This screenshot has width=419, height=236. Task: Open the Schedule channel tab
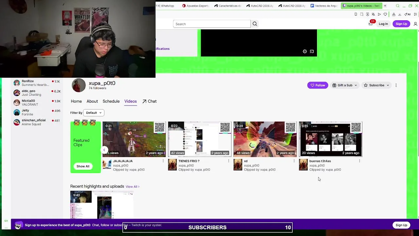coord(111,101)
